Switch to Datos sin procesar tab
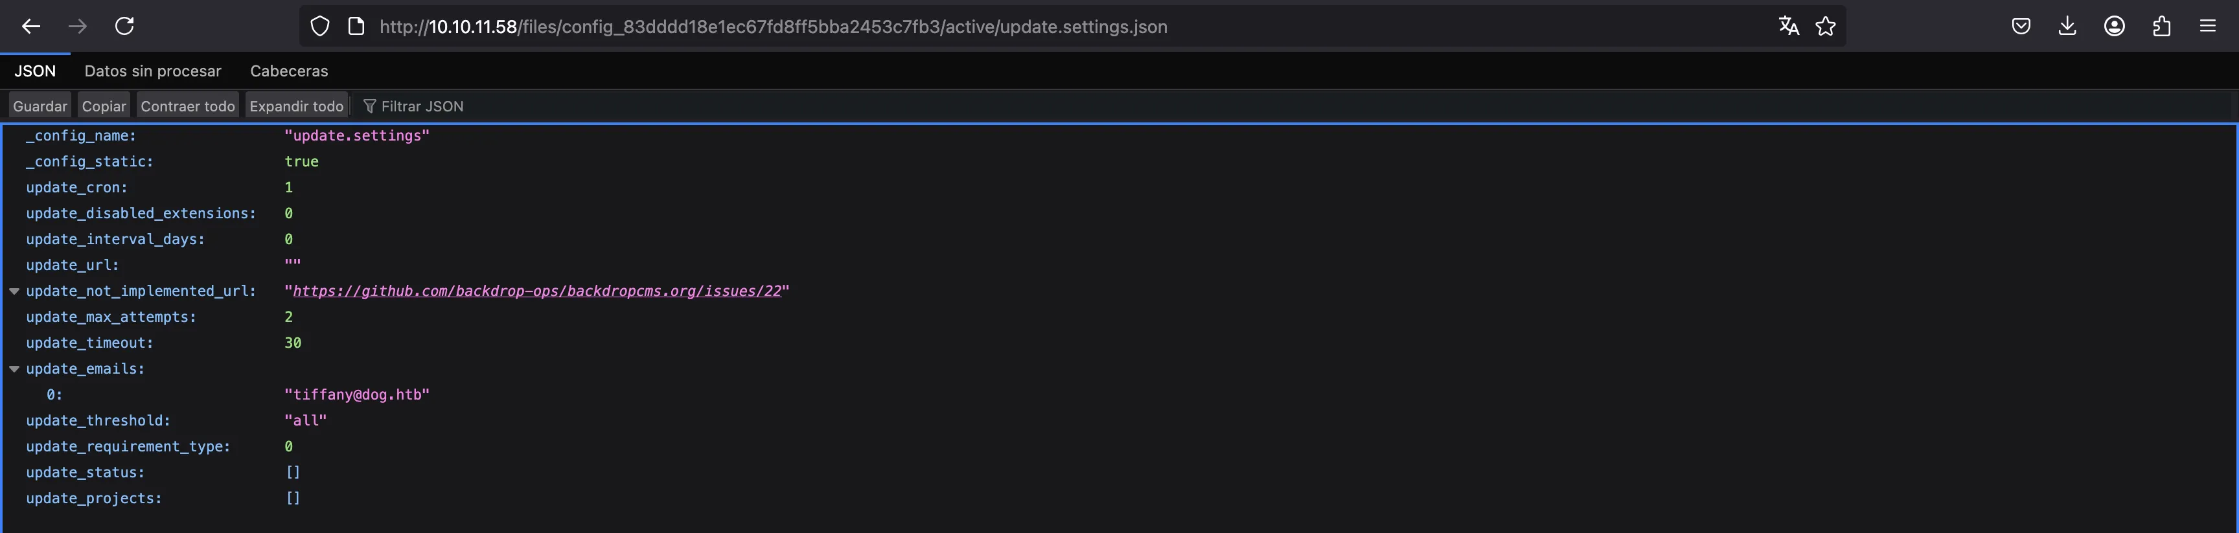The image size is (2239, 533). pos(153,71)
